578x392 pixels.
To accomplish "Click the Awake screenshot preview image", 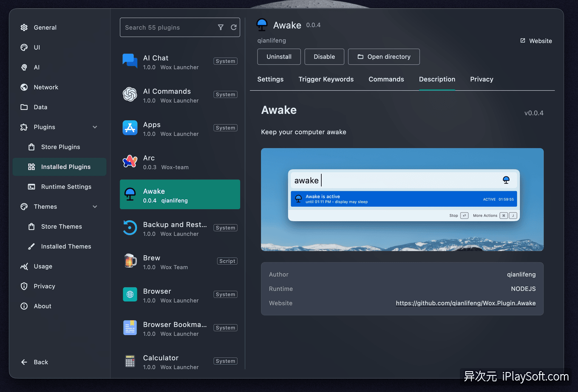I will [402, 199].
